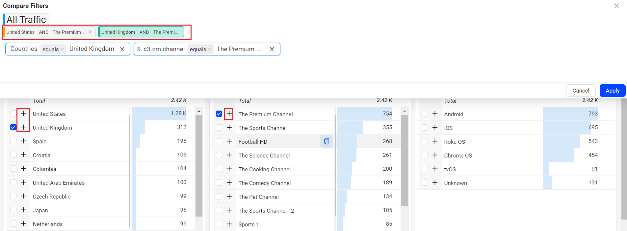This screenshot has width=627, height=231.
Task: Click the channel list vertical scrollbar thumb
Action: (405, 161)
